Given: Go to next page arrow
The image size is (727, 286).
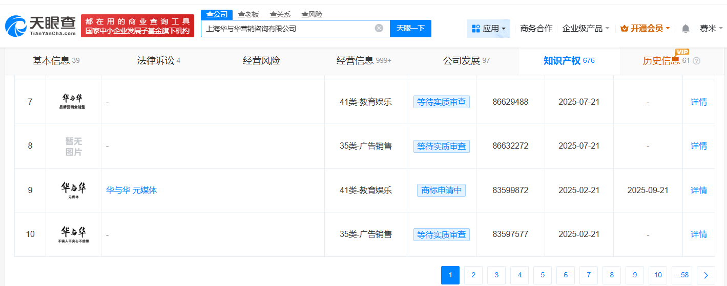Looking at the screenshot, I should coord(706,275).
